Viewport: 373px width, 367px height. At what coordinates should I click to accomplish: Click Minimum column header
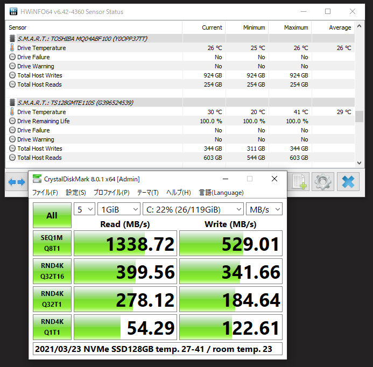[247, 27]
